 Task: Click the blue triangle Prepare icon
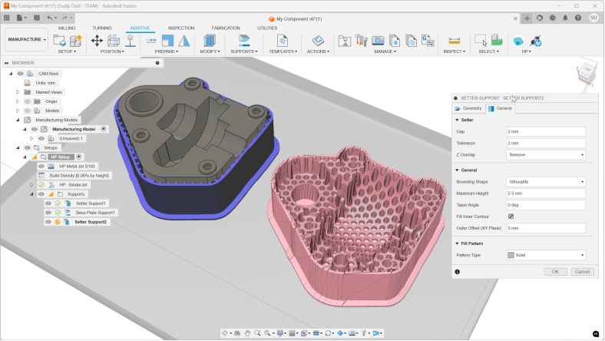(184, 41)
